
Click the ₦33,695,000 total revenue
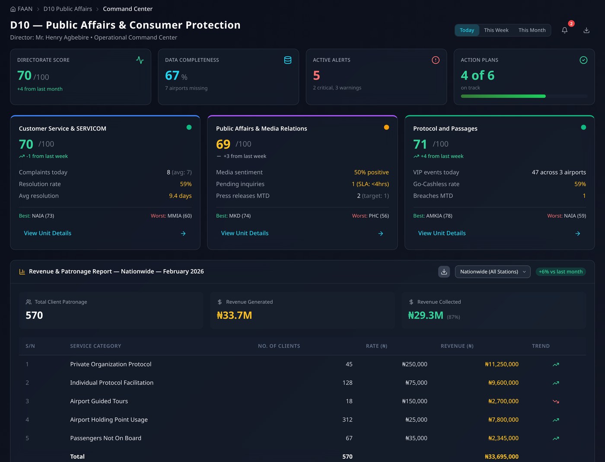point(502,456)
